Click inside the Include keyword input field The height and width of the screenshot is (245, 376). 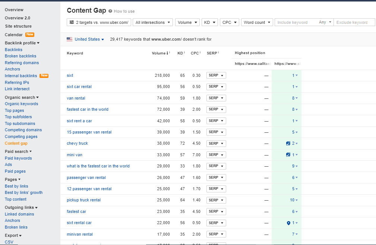pyautogui.click(x=293, y=22)
